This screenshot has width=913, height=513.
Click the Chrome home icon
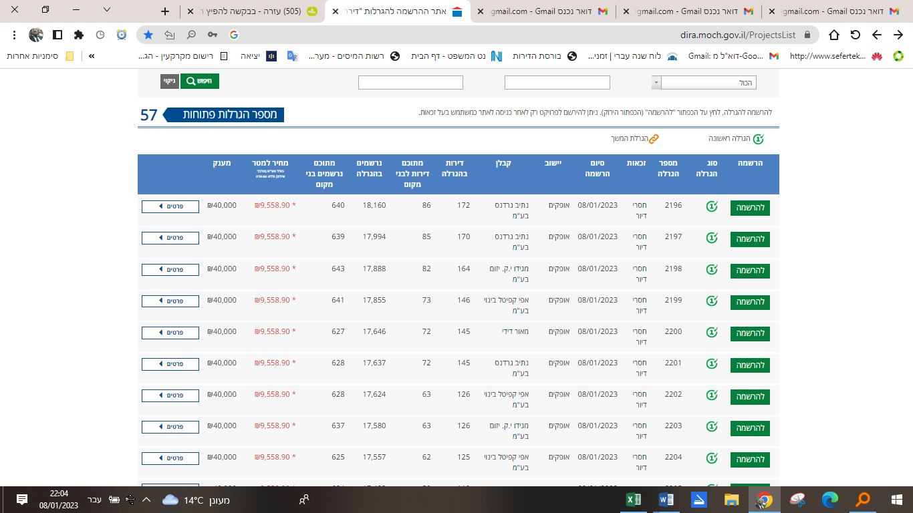coord(834,35)
